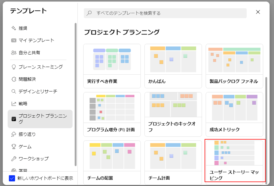274x186 pixels.
Task: Click the 自分と共有 people icon
Action: tap(14, 53)
